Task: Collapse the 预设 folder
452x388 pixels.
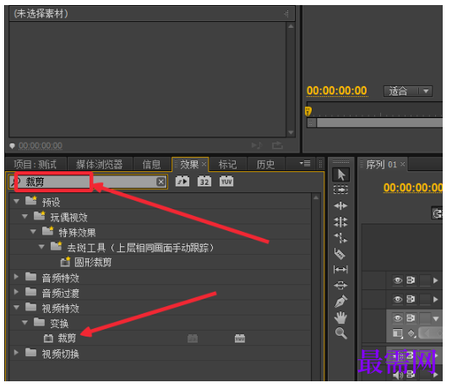Action: click(16, 202)
